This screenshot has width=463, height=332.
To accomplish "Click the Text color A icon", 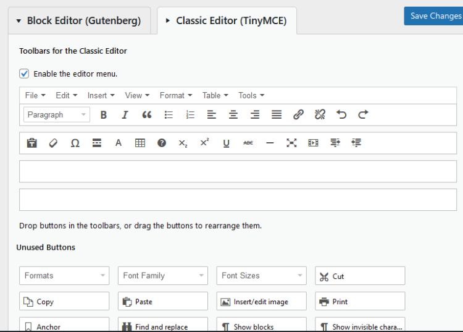I will pyautogui.click(x=119, y=143).
